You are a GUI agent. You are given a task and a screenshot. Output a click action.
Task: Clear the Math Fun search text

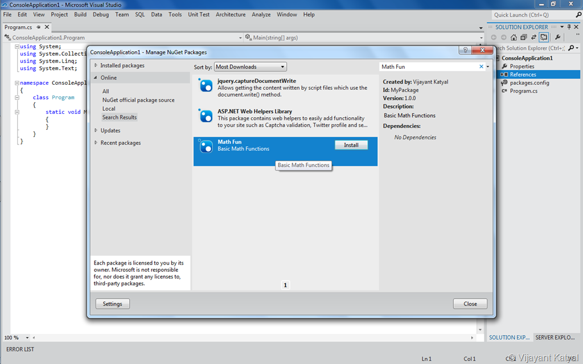click(x=481, y=67)
